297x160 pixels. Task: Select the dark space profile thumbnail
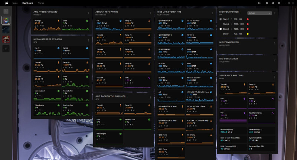[6, 30]
